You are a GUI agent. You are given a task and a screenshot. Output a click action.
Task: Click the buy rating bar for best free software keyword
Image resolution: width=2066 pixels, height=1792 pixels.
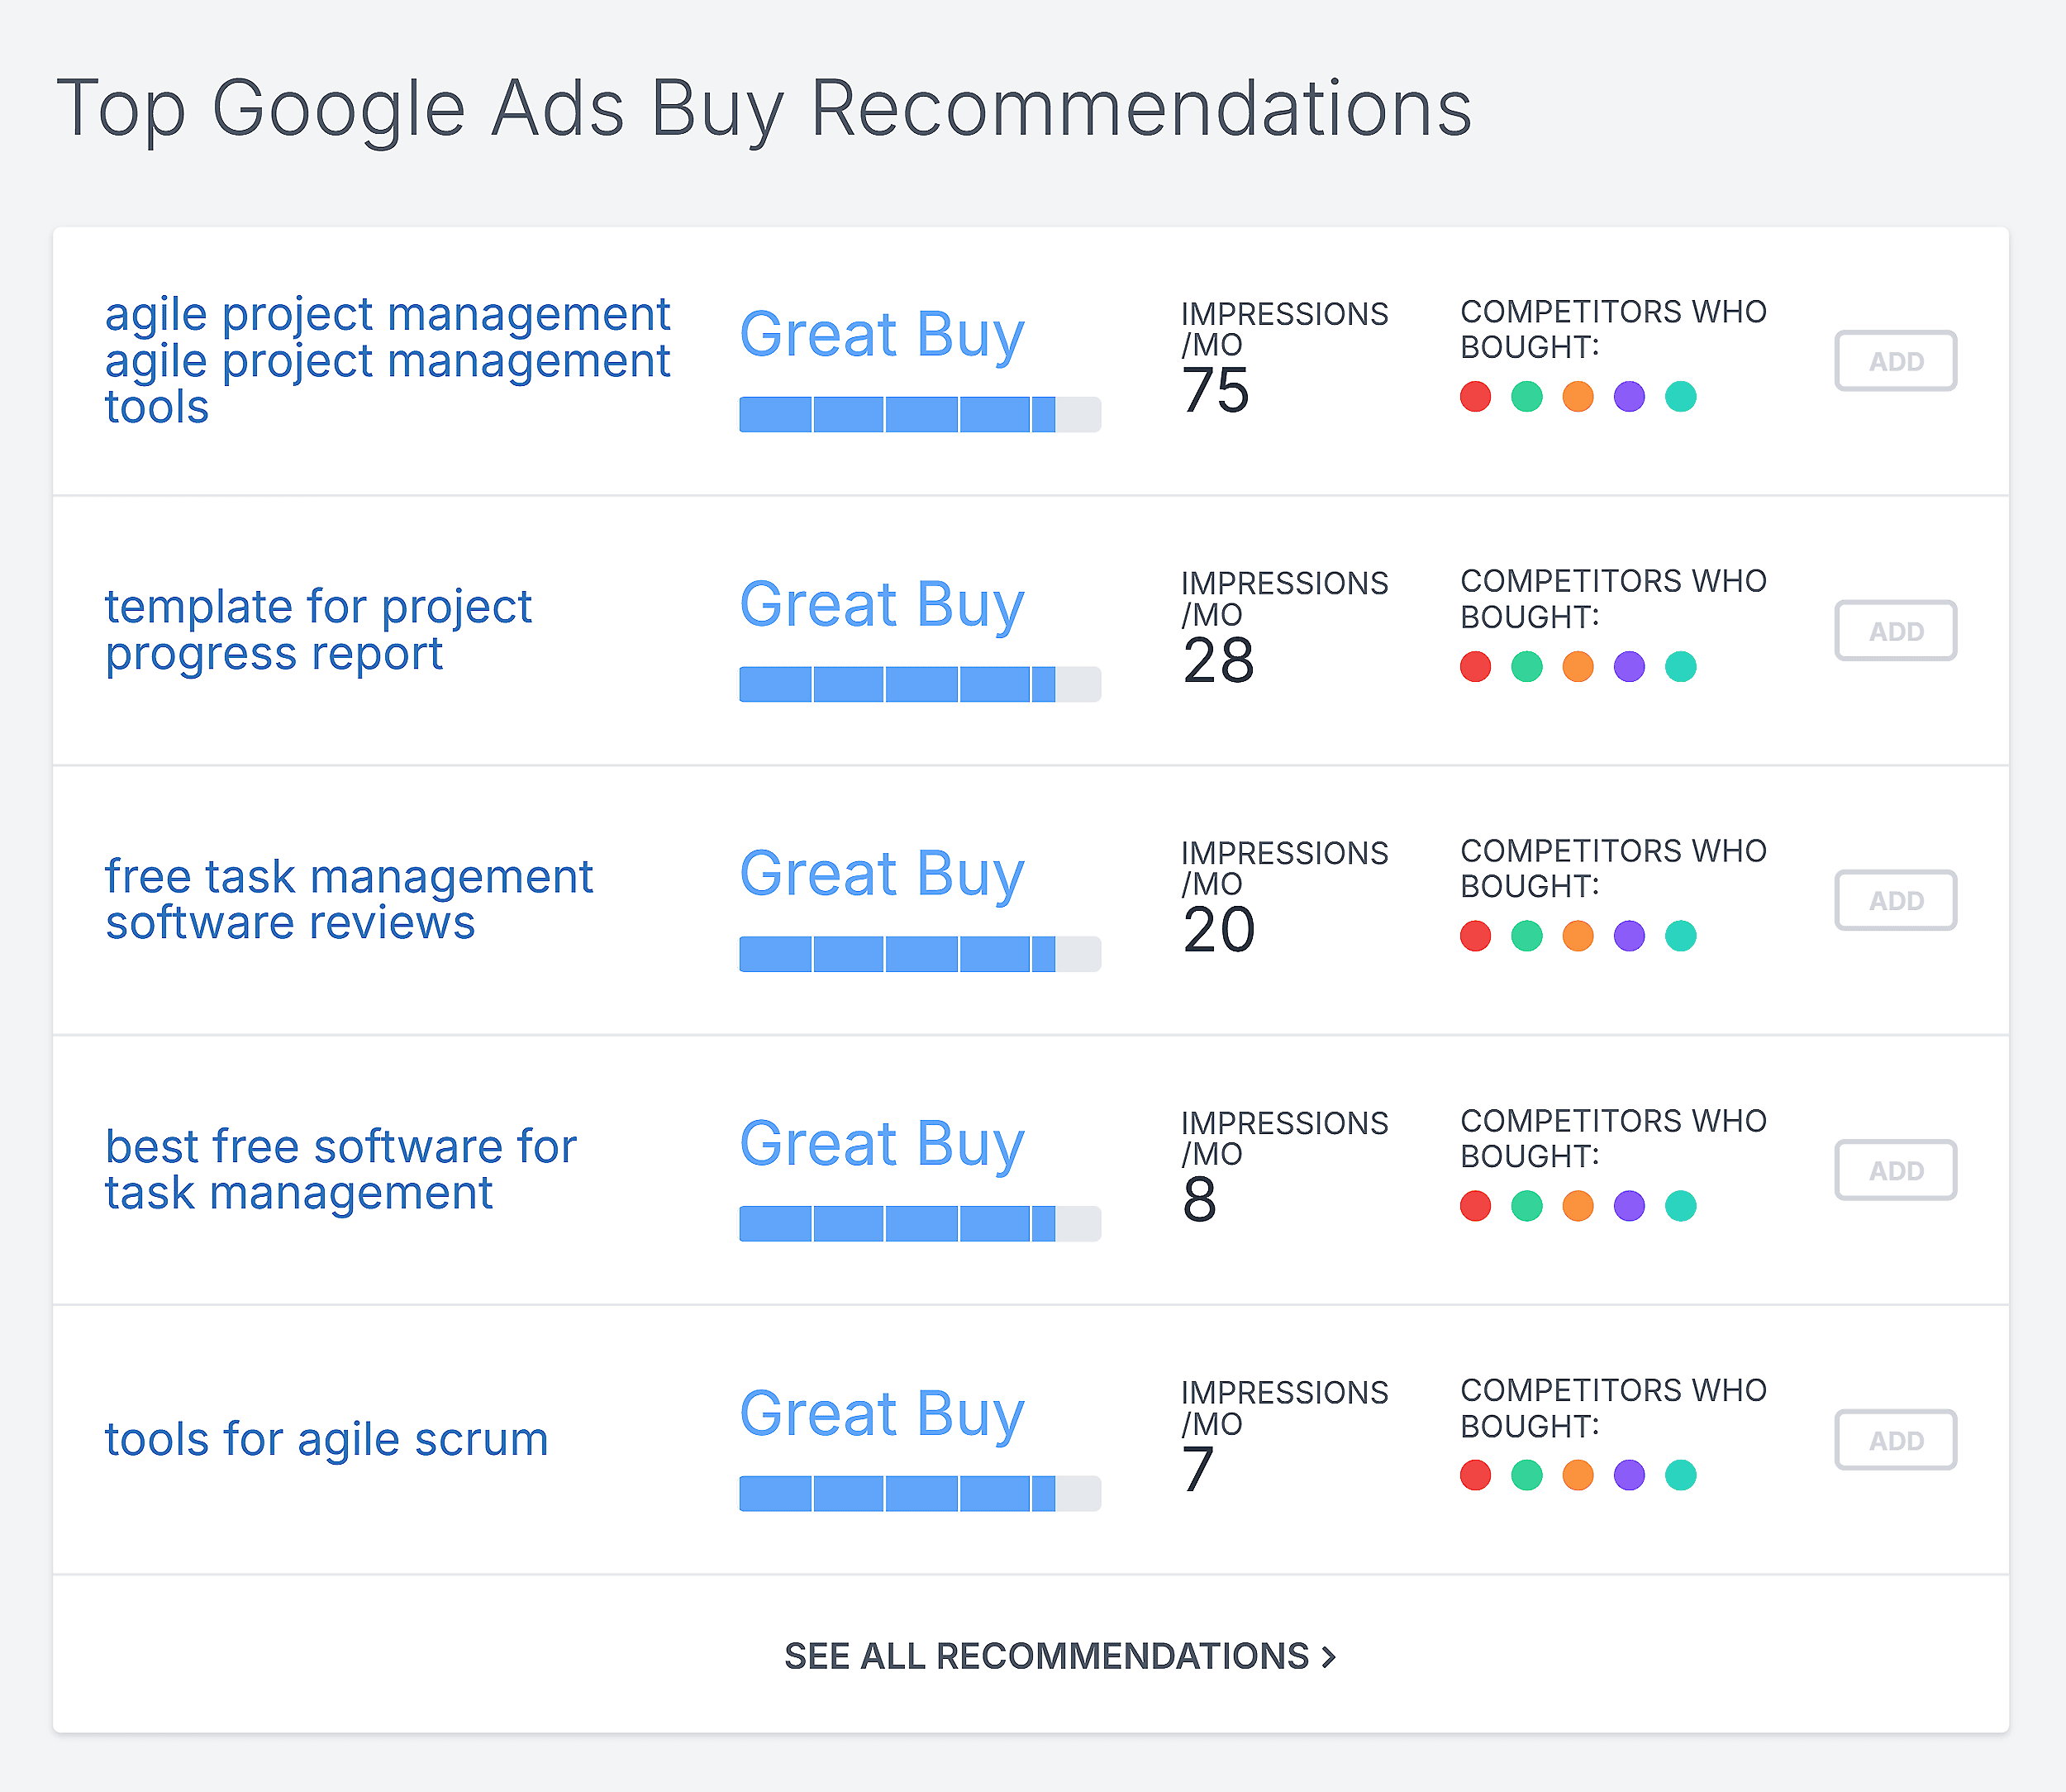(x=897, y=1223)
